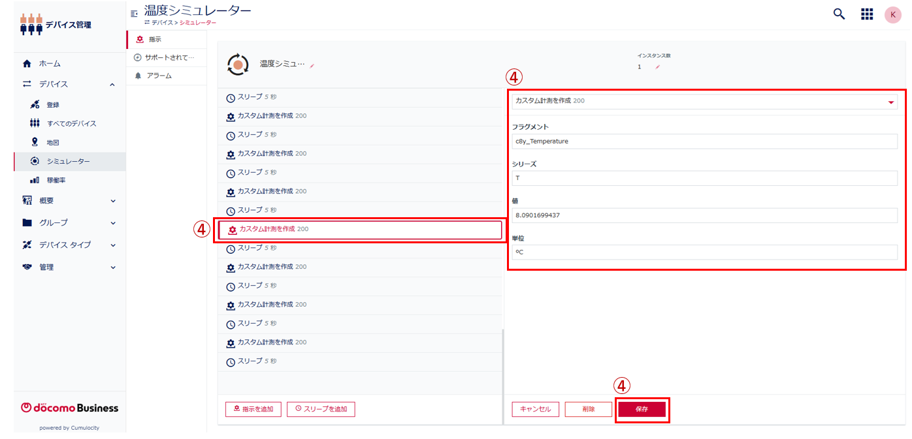Switch to the サポートされて… tab
Viewport: 912px width, 439px height.
tap(169, 57)
